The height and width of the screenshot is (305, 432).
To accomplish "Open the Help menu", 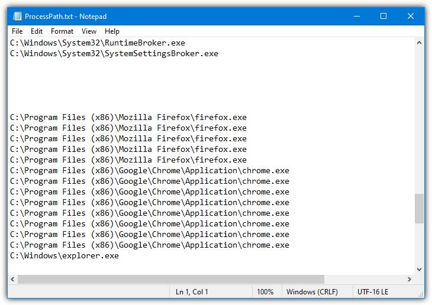I will point(112,31).
